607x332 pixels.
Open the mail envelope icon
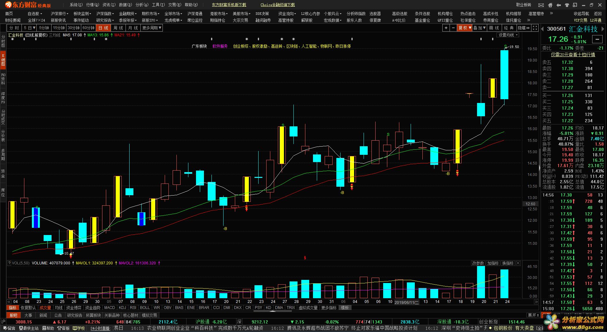tap(541, 5)
